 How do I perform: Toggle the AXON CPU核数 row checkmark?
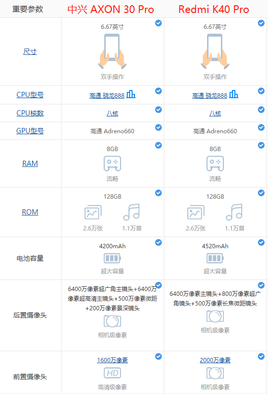(158, 110)
